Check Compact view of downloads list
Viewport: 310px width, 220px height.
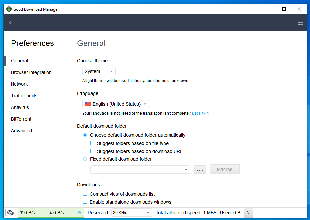pos(85,194)
